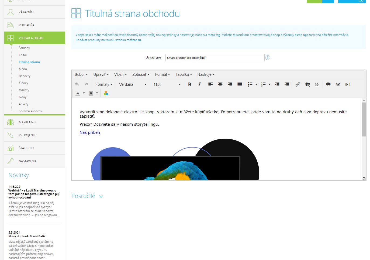Screen dimensions: 370x260
Task: Print the editor content
Action: [x=328, y=84]
